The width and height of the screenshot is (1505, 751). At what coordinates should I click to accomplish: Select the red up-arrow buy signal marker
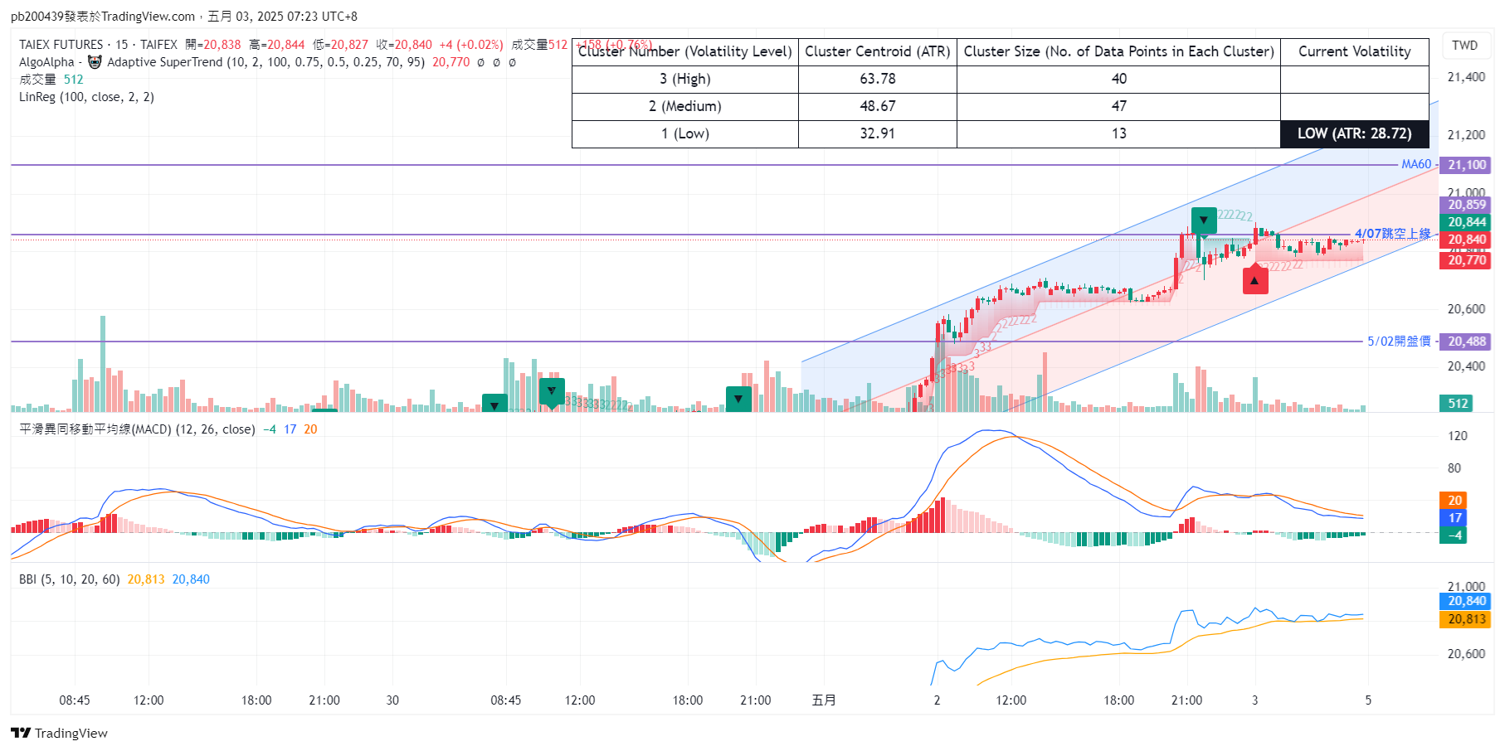(x=1254, y=280)
